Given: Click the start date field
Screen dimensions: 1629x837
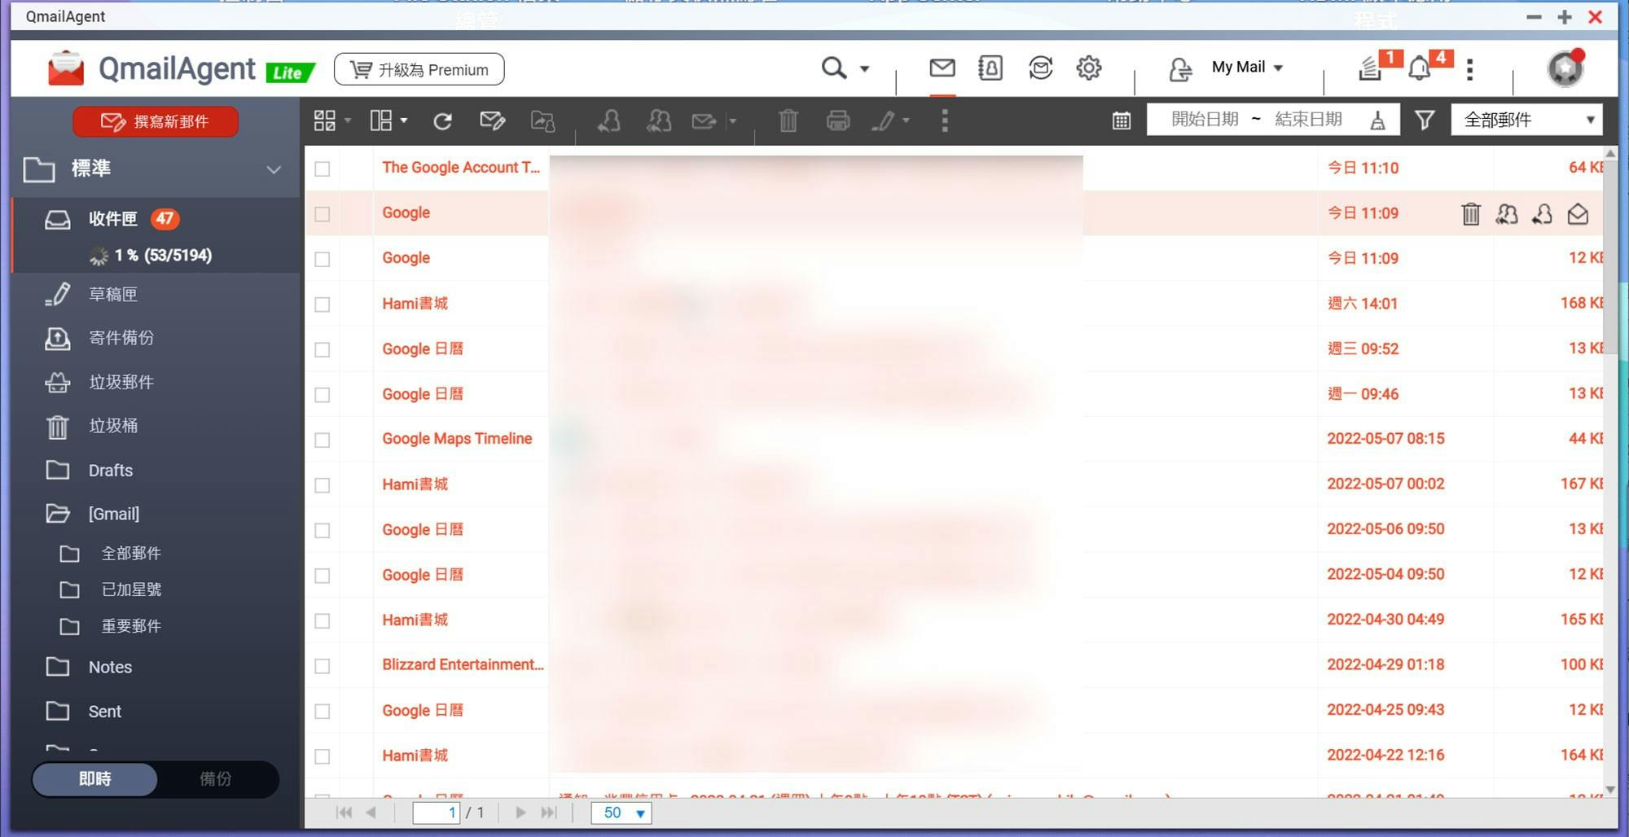Looking at the screenshot, I should coord(1205,120).
